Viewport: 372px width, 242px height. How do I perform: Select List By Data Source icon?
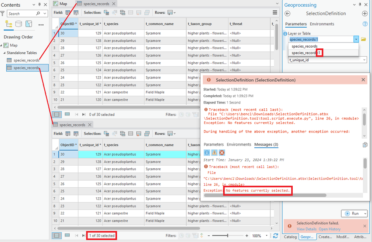click(x=19, y=24)
